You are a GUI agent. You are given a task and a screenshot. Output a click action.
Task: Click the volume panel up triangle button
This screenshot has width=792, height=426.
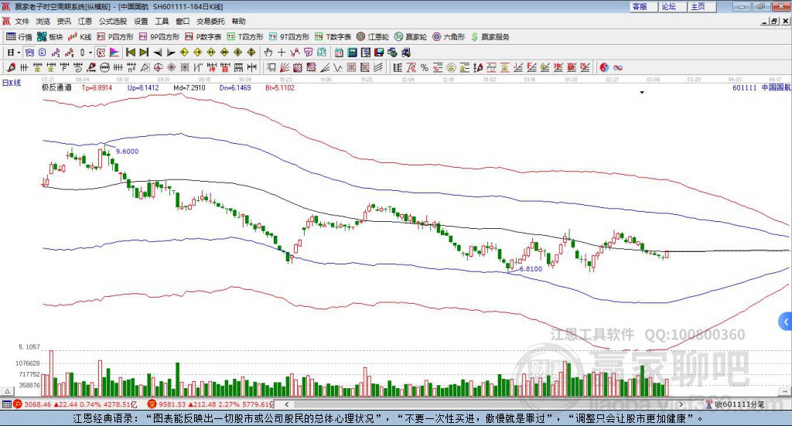(7, 391)
